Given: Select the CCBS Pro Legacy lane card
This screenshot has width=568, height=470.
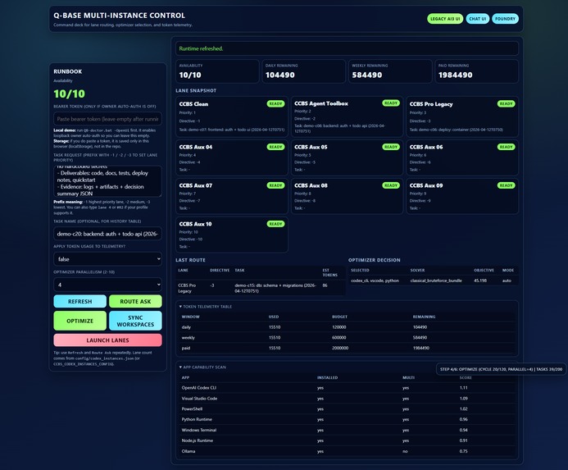Looking at the screenshot, I should (x=462, y=116).
